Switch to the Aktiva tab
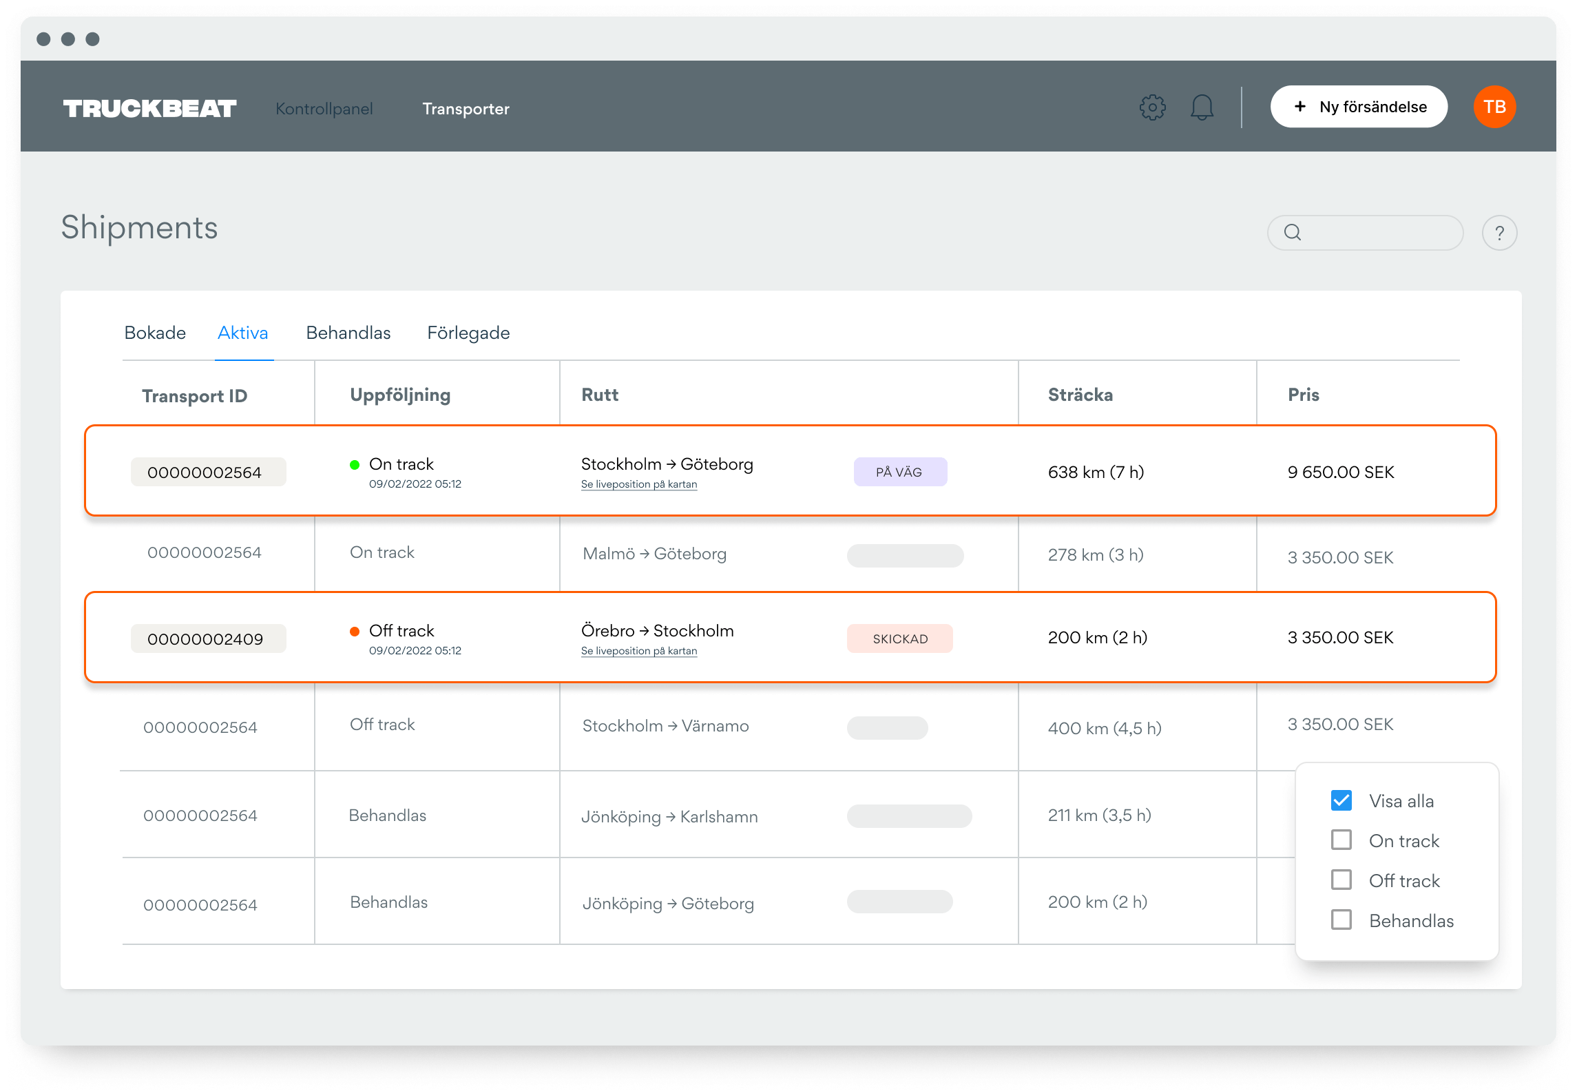 pos(243,333)
